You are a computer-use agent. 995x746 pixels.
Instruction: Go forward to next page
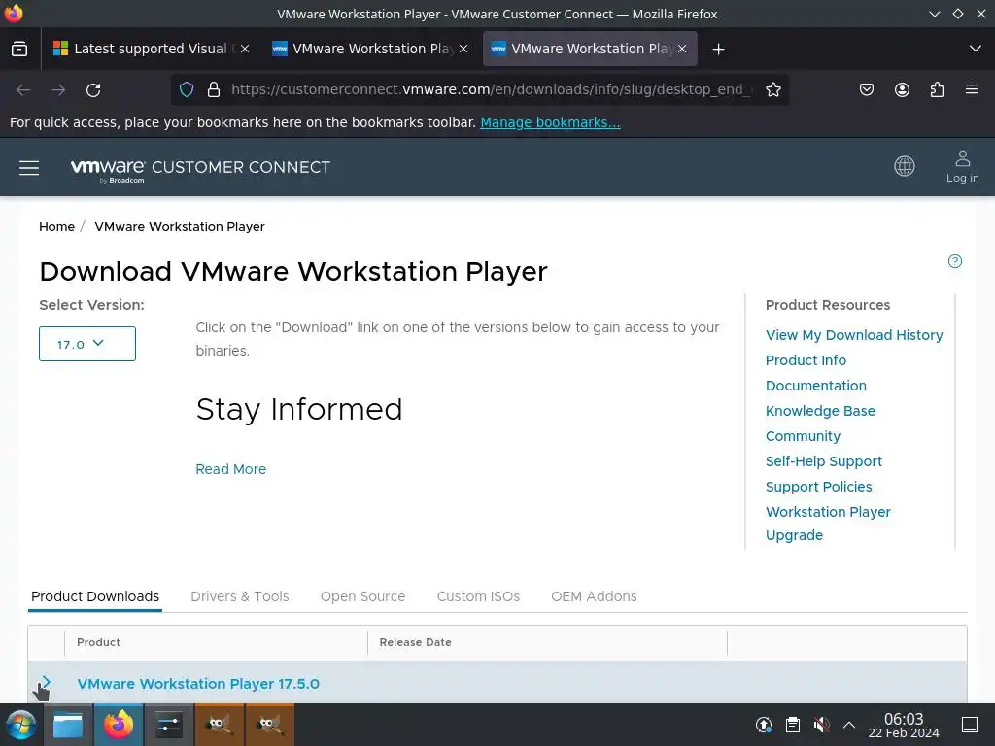[x=58, y=90]
